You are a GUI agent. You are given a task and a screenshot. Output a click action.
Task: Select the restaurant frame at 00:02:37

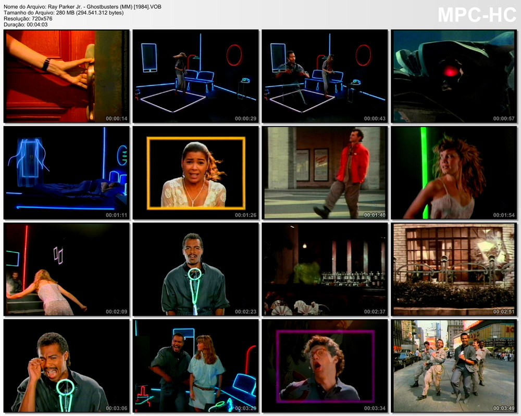tap(325, 269)
